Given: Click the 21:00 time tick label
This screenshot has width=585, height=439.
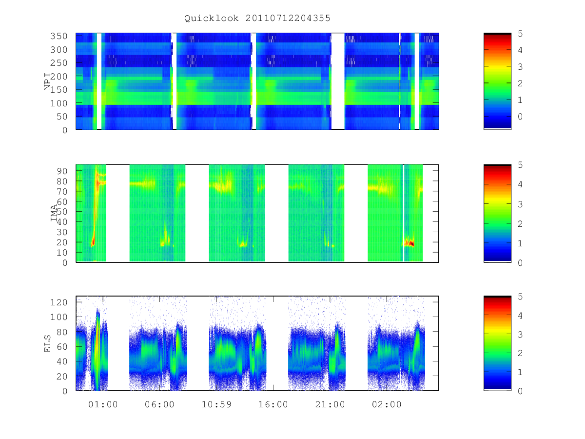Looking at the screenshot, I should click(x=330, y=404).
